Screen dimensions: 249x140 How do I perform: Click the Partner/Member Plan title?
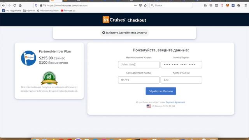tap(55, 51)
